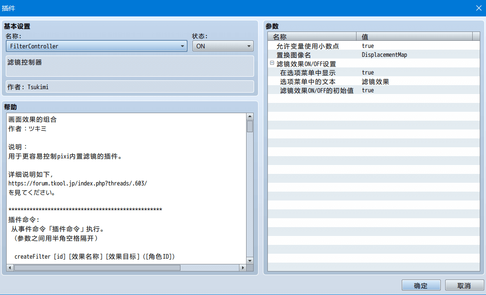This screenshot has height=295, width=486.
Task: Click the 滤镜控制器 description box
Action: point(130,66)
